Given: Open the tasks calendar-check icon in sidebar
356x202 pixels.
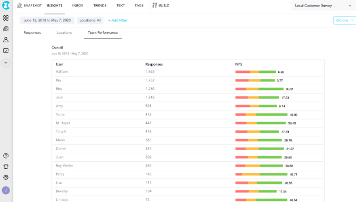Looking at the screenshot, I should (x=6, y=50).
